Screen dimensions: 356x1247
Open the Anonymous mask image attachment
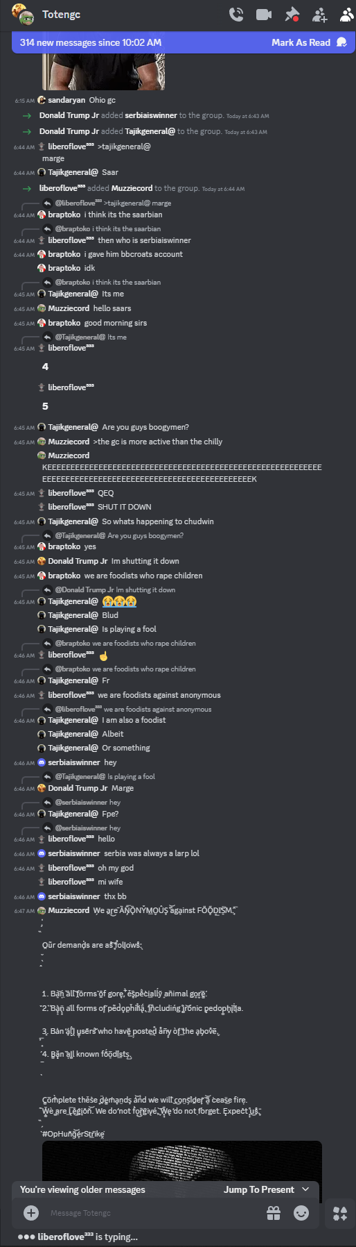181,1160
